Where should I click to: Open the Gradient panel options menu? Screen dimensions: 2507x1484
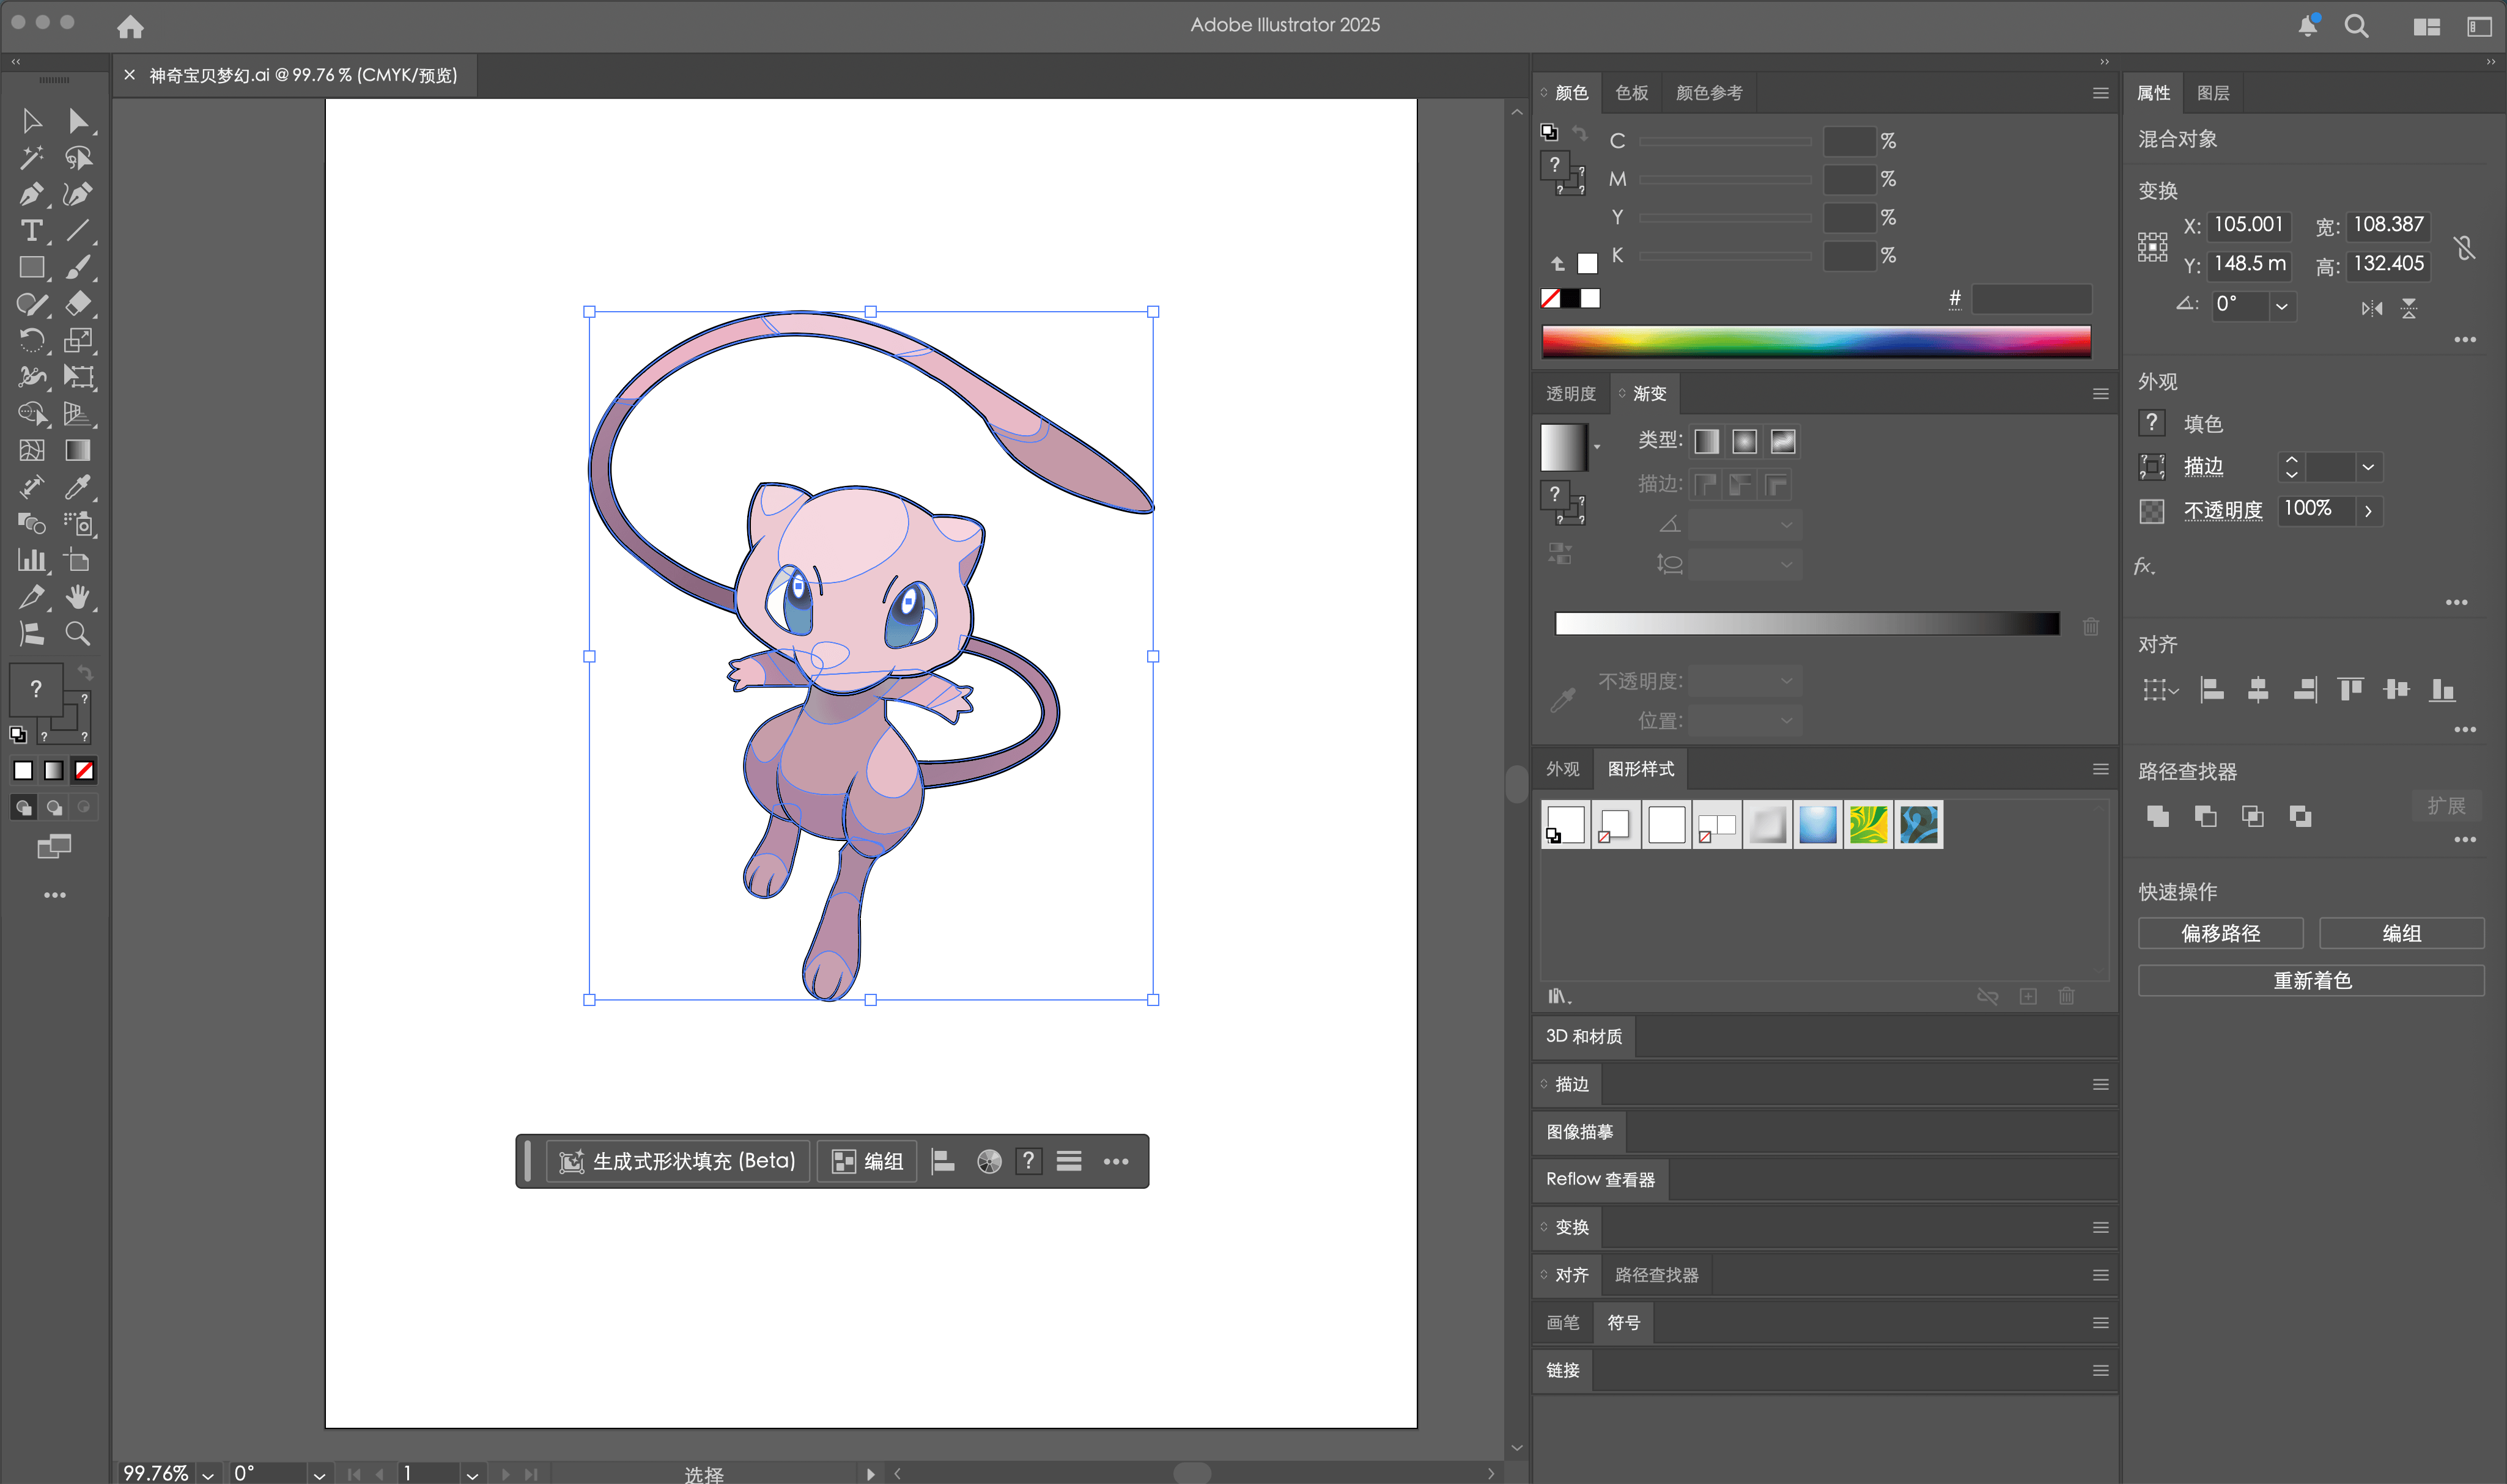[2101, 394]
